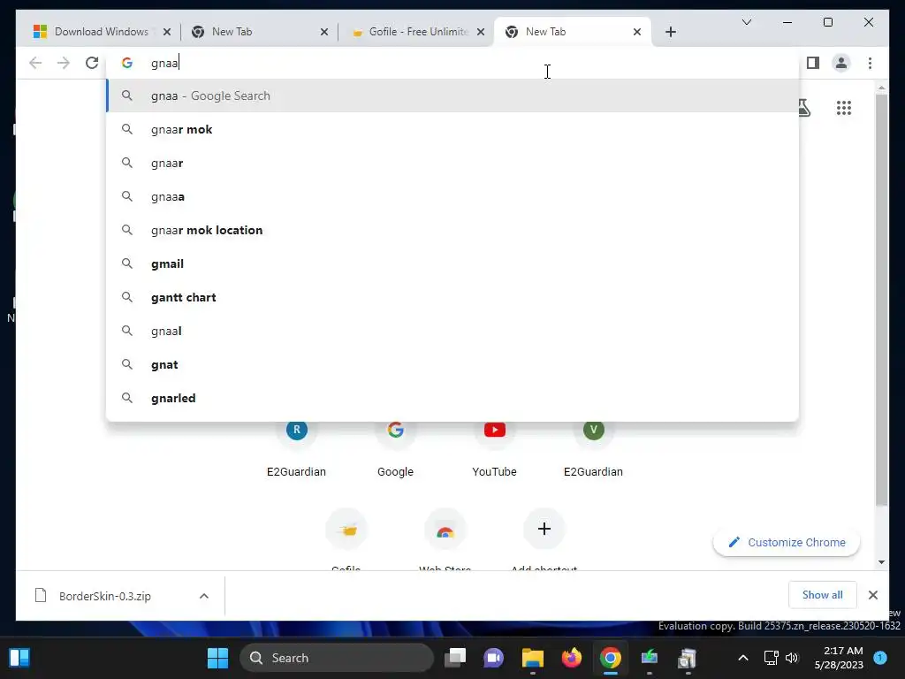The image size is (905, 679).
Task: Pick the gantt chart suggestion
Action: [x=452, y=297]
